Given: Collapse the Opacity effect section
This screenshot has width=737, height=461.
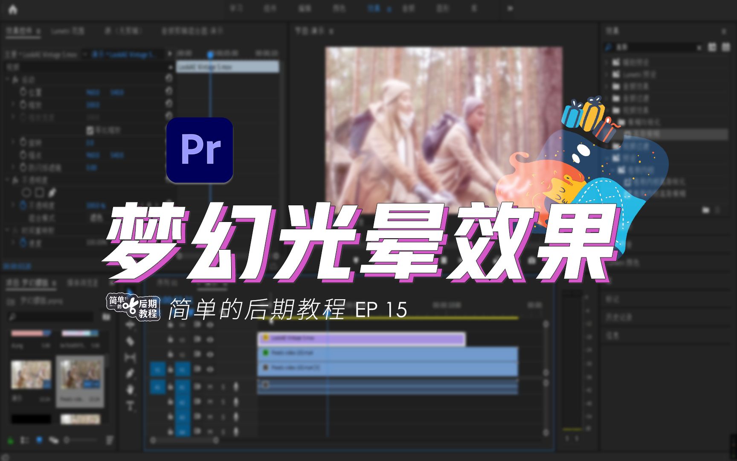Looking at the screenshot, I should [x=7, y=180].
